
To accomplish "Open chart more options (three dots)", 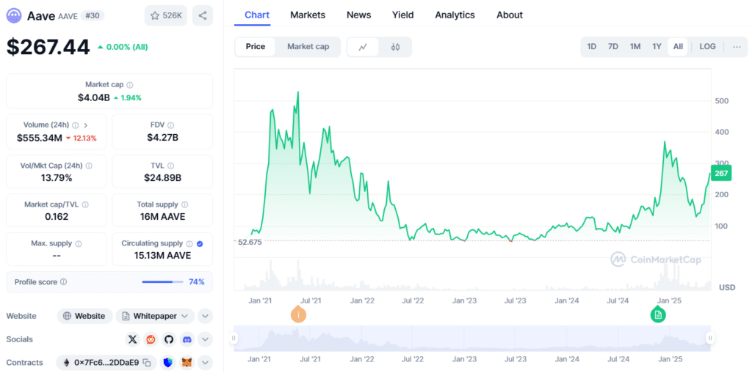I will click(737, 46).
